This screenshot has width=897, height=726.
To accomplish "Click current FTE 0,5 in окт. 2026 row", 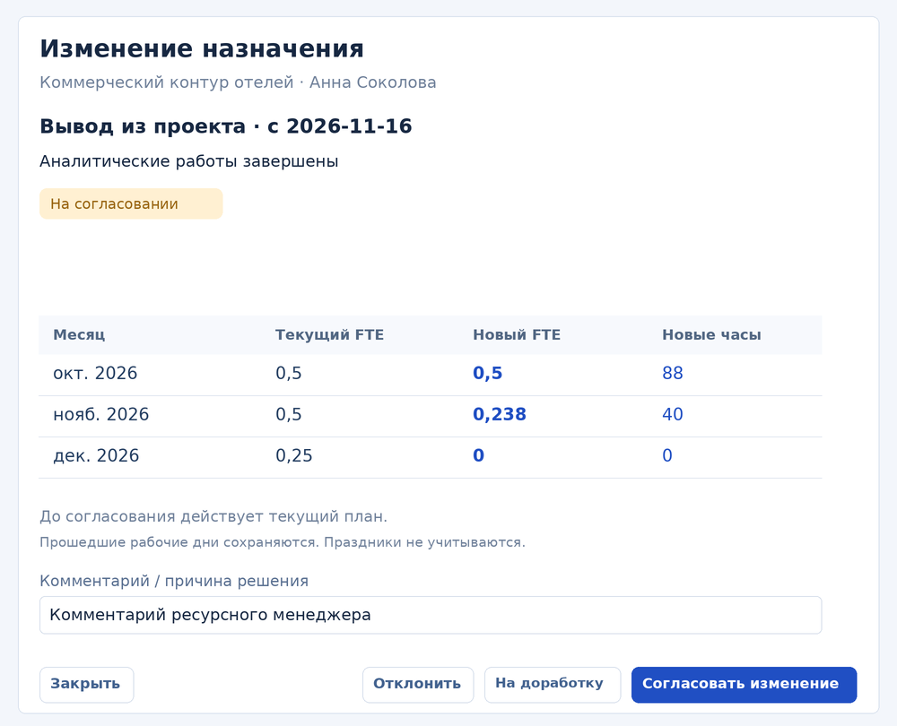I will tap(288, 373).
